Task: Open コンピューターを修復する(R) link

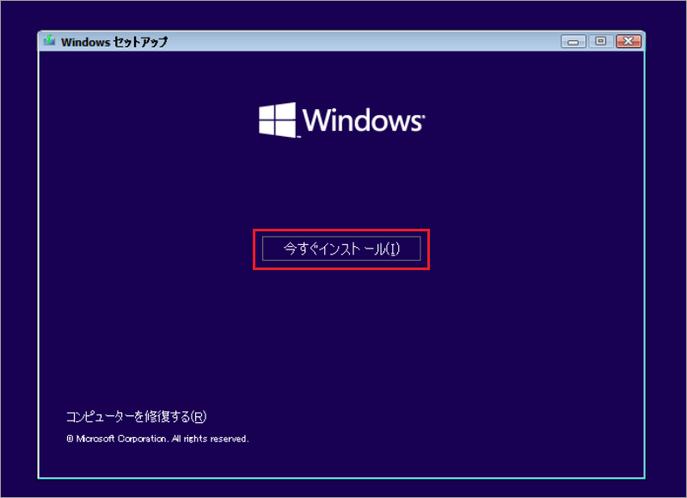Action: click(x=136, y=416)
